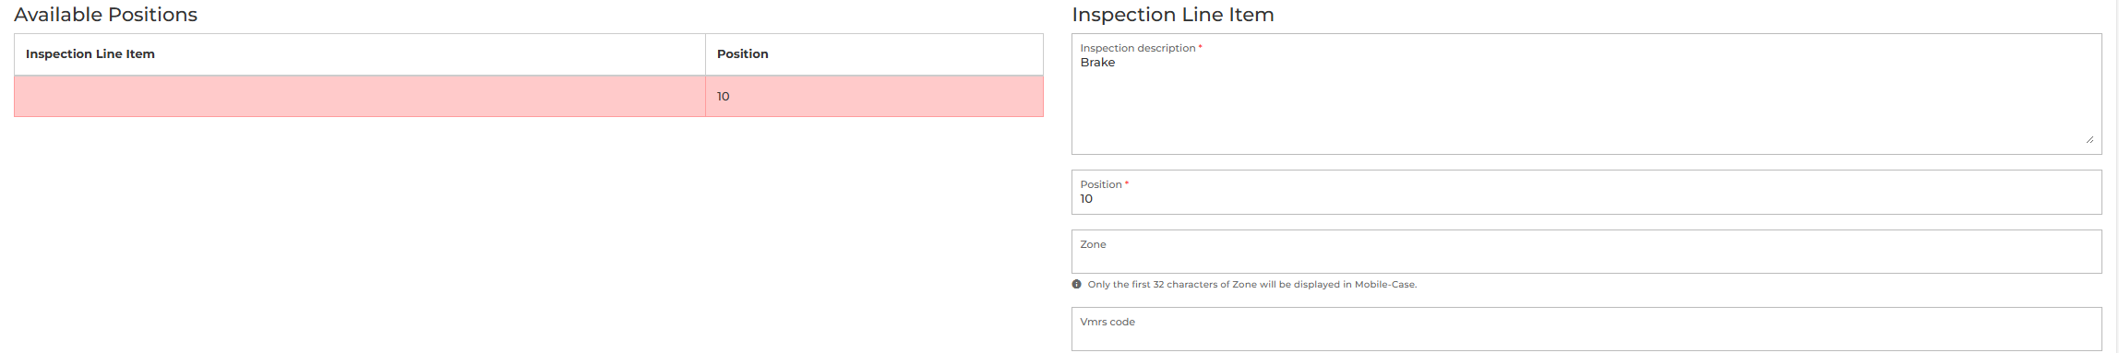Focus the Vmrs code field
Viewport: 2119px width, 353px height.
[1586, 329]
